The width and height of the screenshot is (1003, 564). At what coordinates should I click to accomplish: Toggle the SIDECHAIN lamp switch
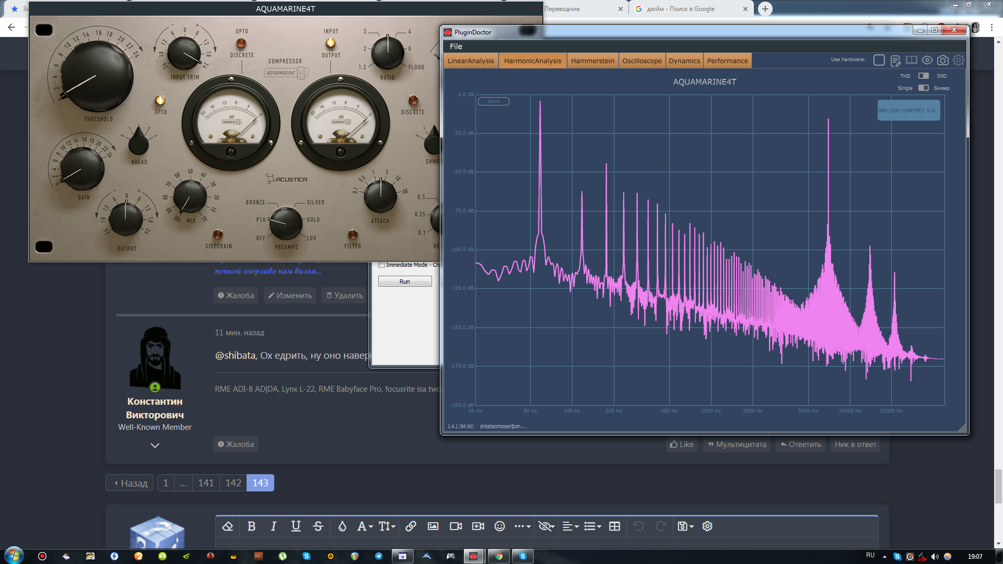[x=218, y=234]
